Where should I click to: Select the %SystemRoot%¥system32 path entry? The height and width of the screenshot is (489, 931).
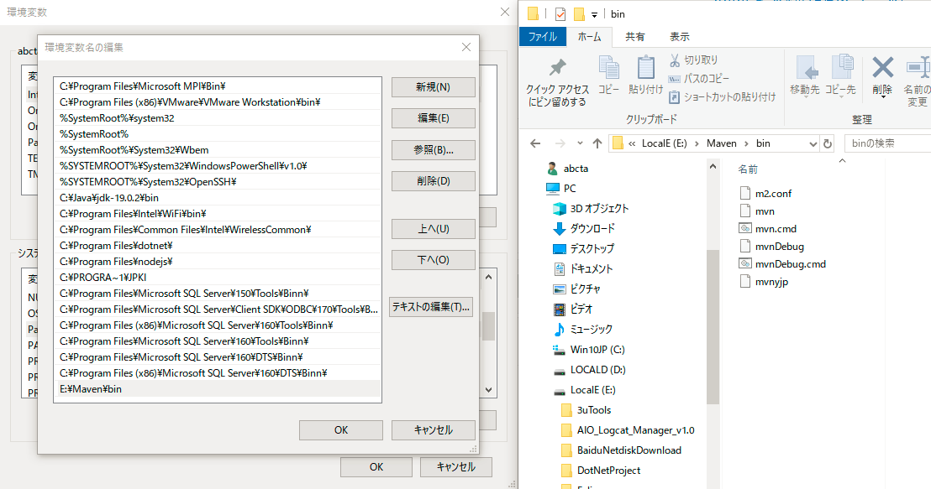coord(218,118)
